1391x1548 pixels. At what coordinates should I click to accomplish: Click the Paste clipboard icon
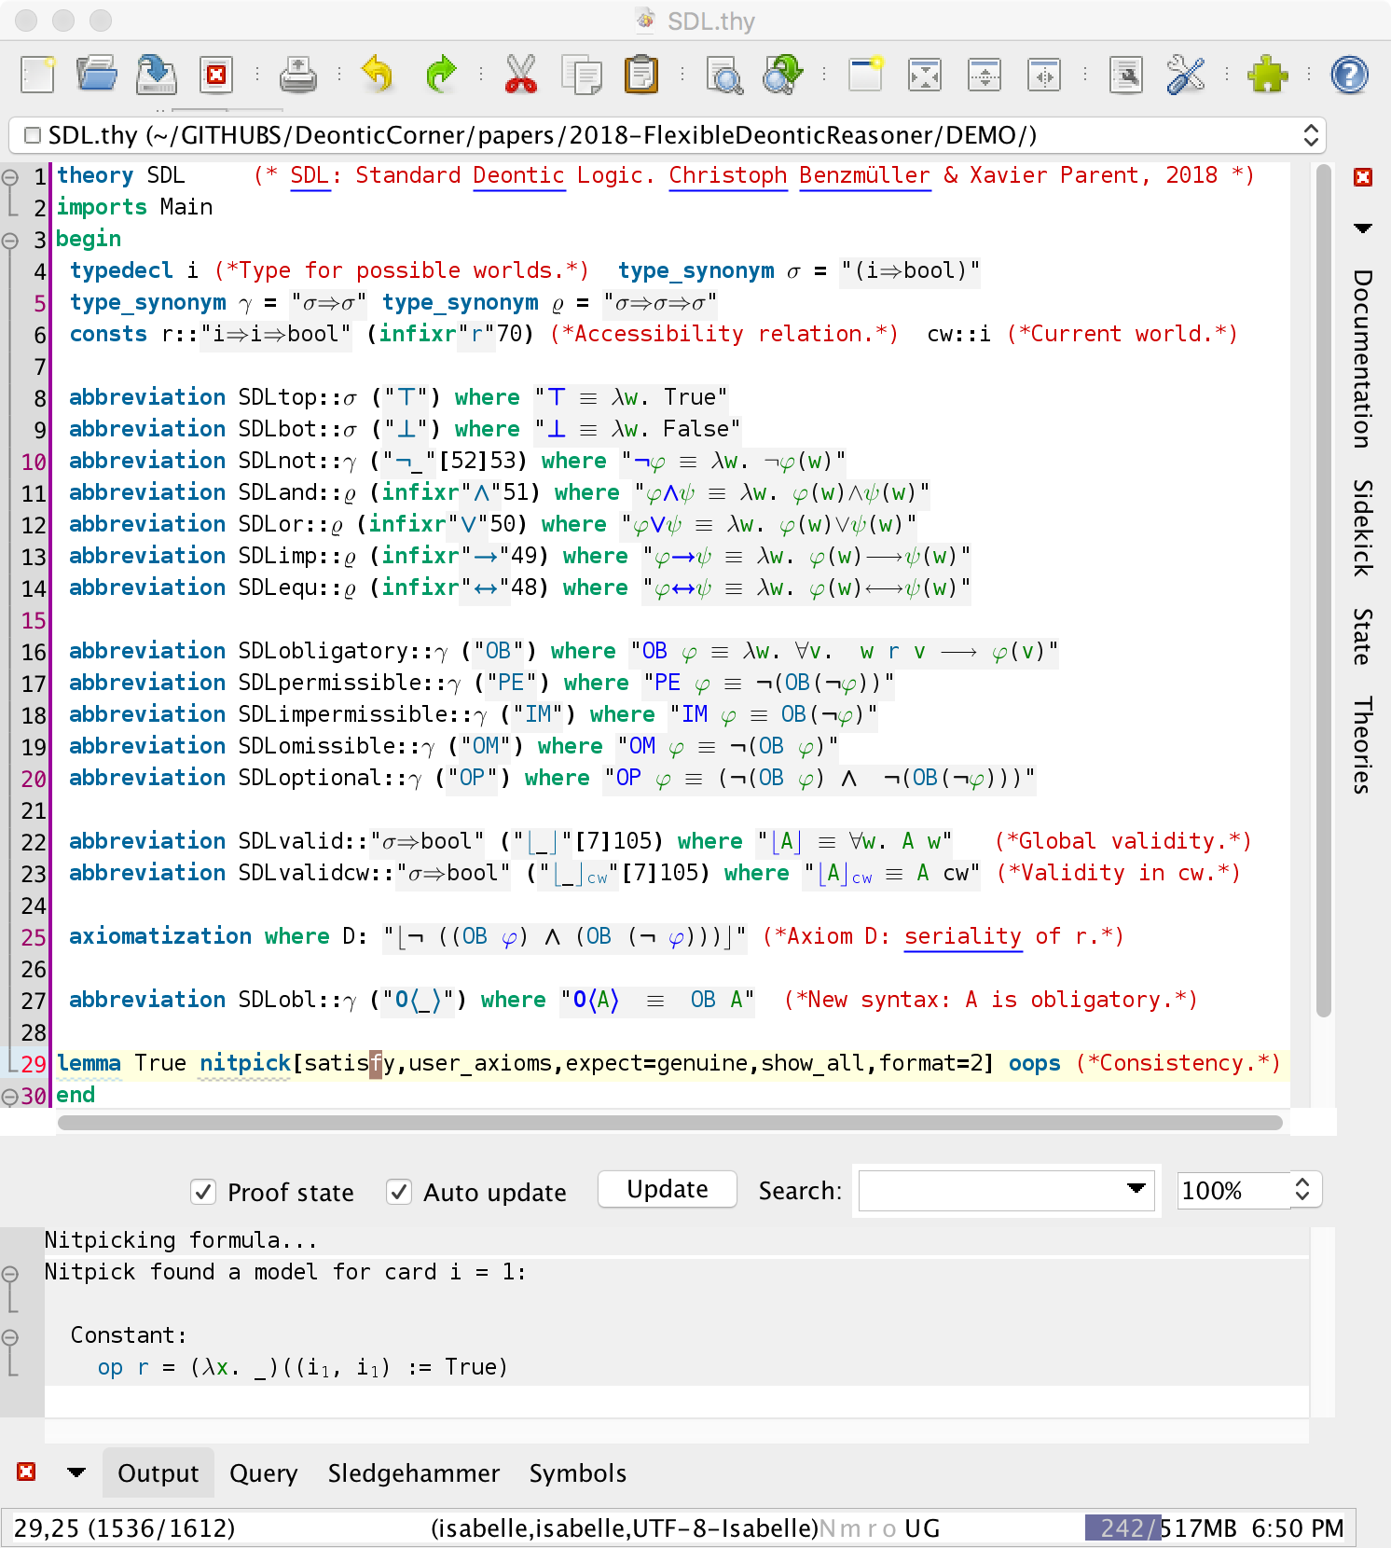(x=641, y=75)
